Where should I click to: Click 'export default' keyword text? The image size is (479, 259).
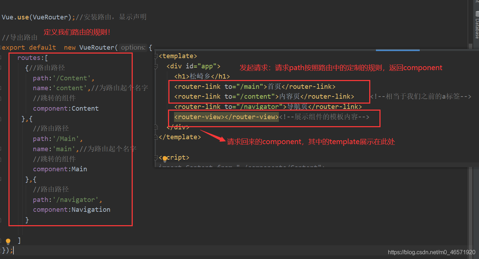pyautogui.click(x=29, y=47)
